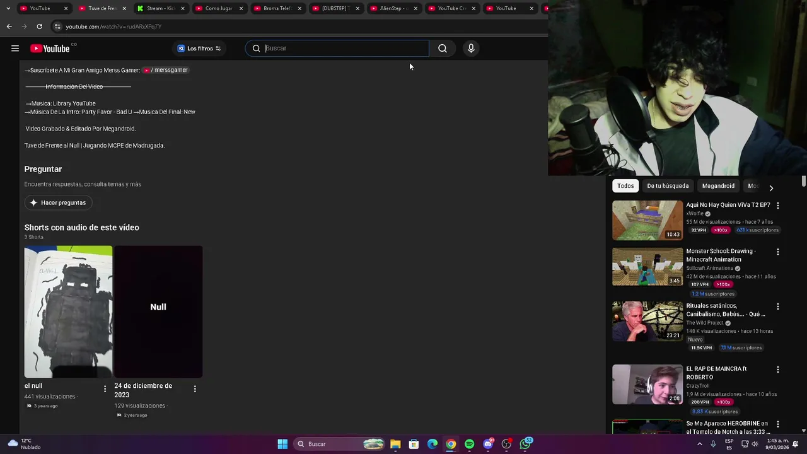Open Discord from the taskbar
The image size is (807, 454).
(488, 444)
